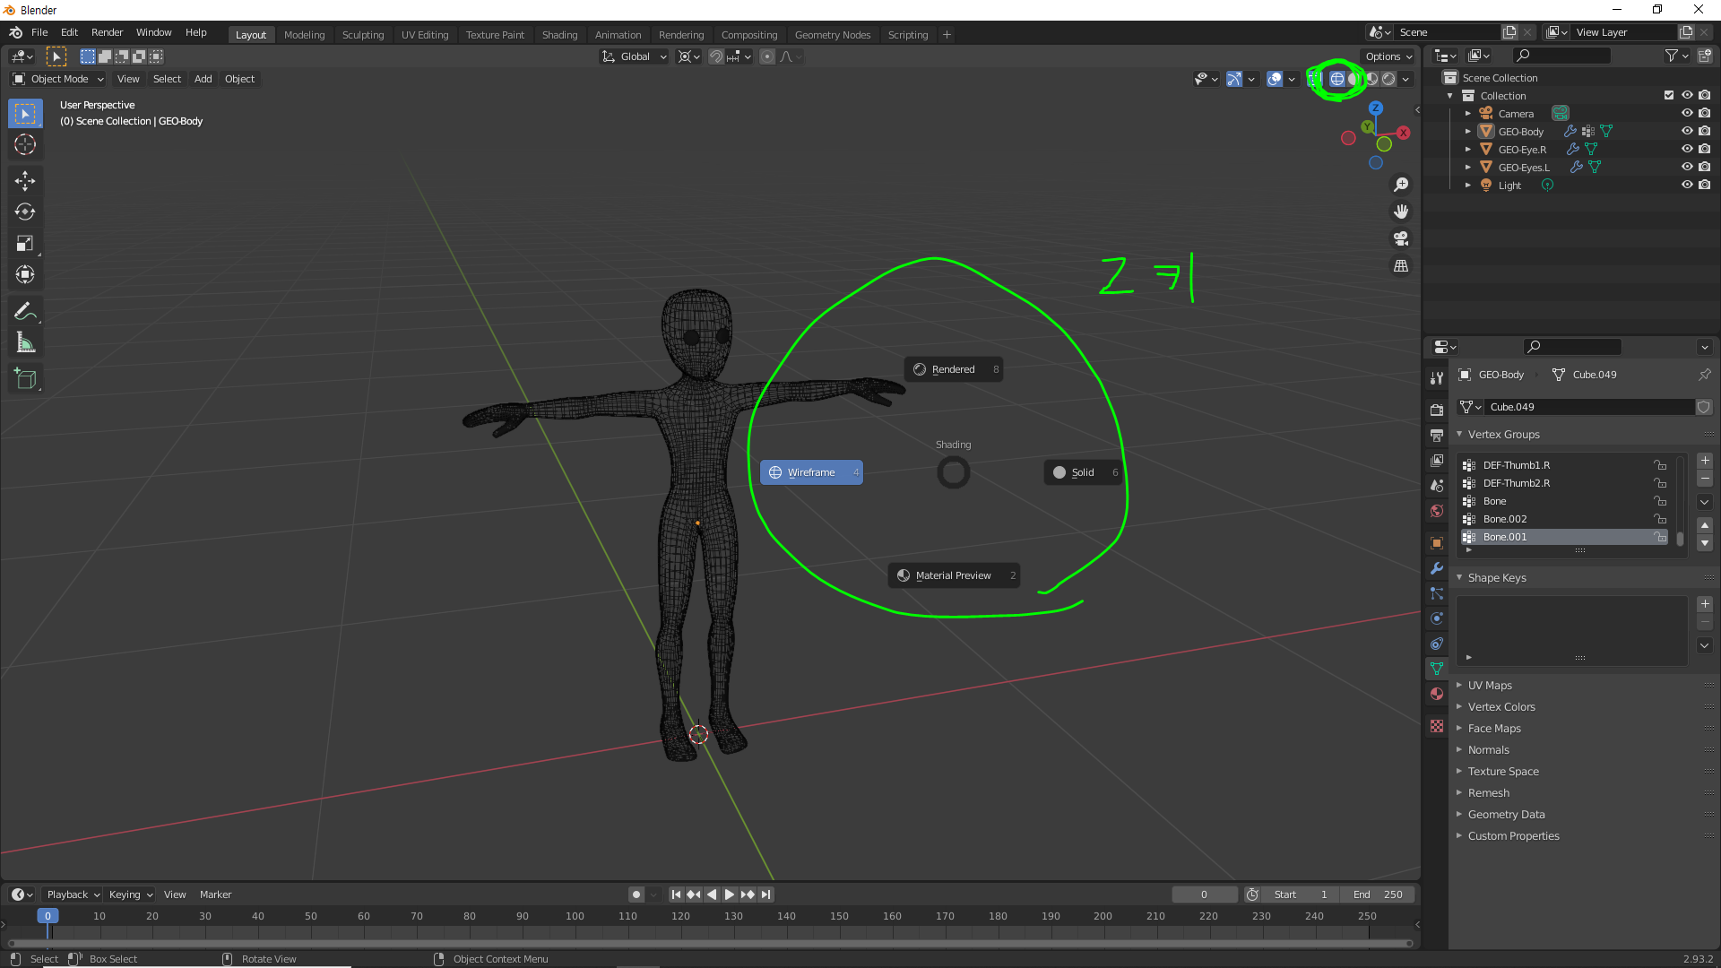Uncheck the Collection exclude checkbox
1721x968 pixels.
pyautogui.click(x=1669, y=95)
